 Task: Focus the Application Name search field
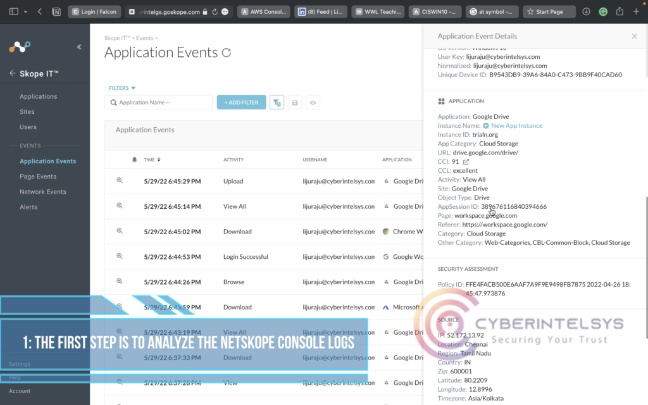pos(158,103)
